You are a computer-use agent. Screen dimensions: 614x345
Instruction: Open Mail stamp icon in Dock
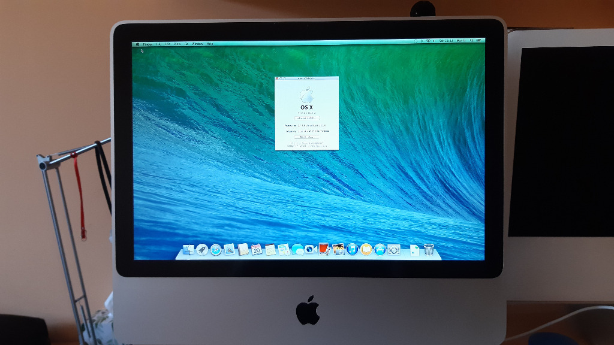tap(230, 249)
